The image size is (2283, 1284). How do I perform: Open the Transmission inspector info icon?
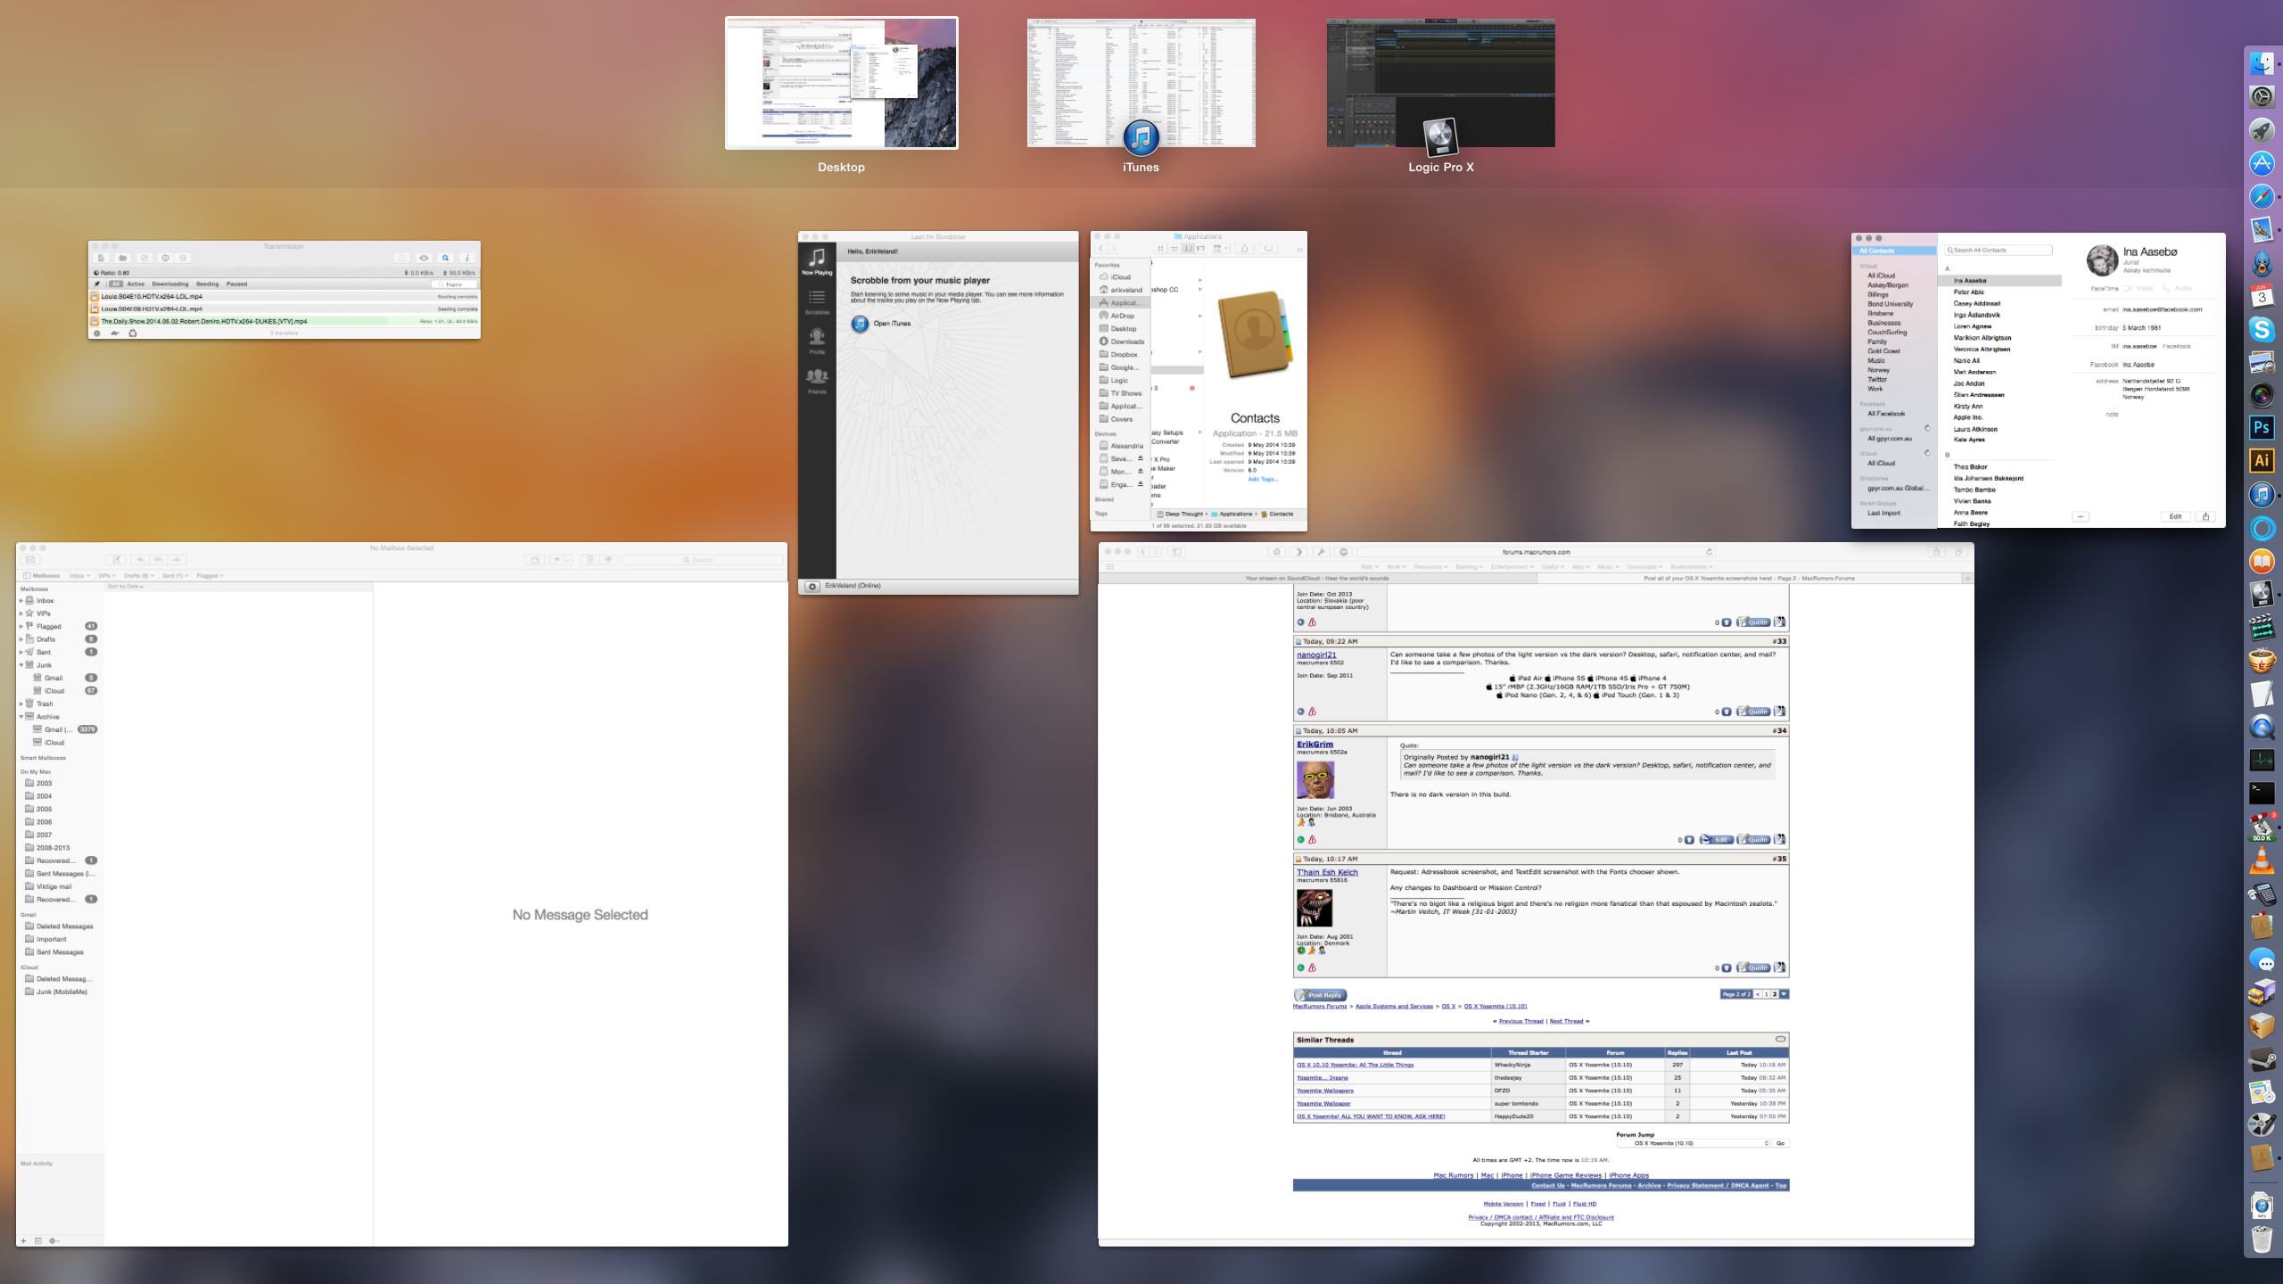466,259
